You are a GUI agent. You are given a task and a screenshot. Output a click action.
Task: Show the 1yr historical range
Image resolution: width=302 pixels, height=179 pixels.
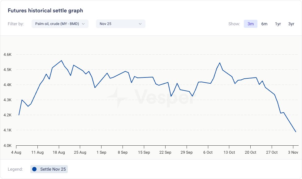(278, 24)
